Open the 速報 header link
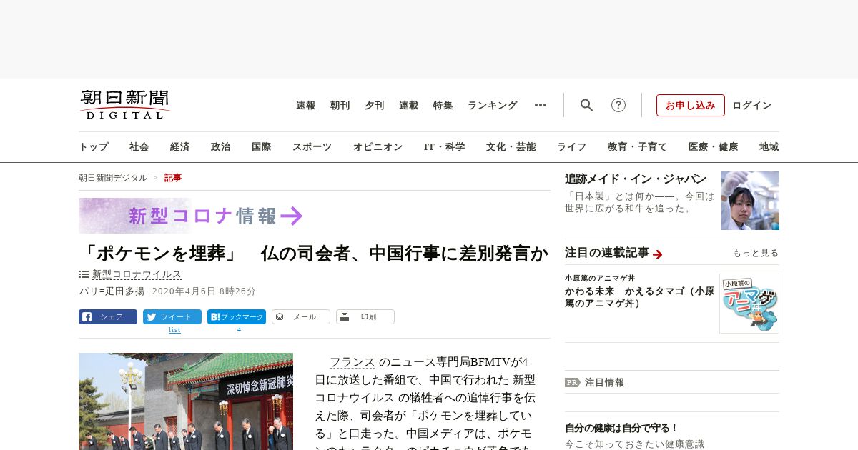The height and width of the screenshot is (450, 858). tap(306, 105)
